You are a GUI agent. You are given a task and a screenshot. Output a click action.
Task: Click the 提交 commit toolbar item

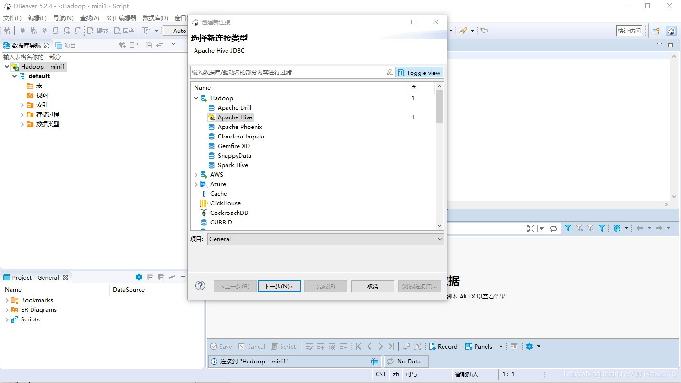pyautogui.click(x=97, y=31)
